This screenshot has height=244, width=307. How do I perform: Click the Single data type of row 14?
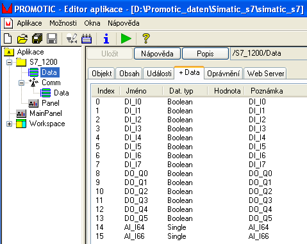(177, 227)
